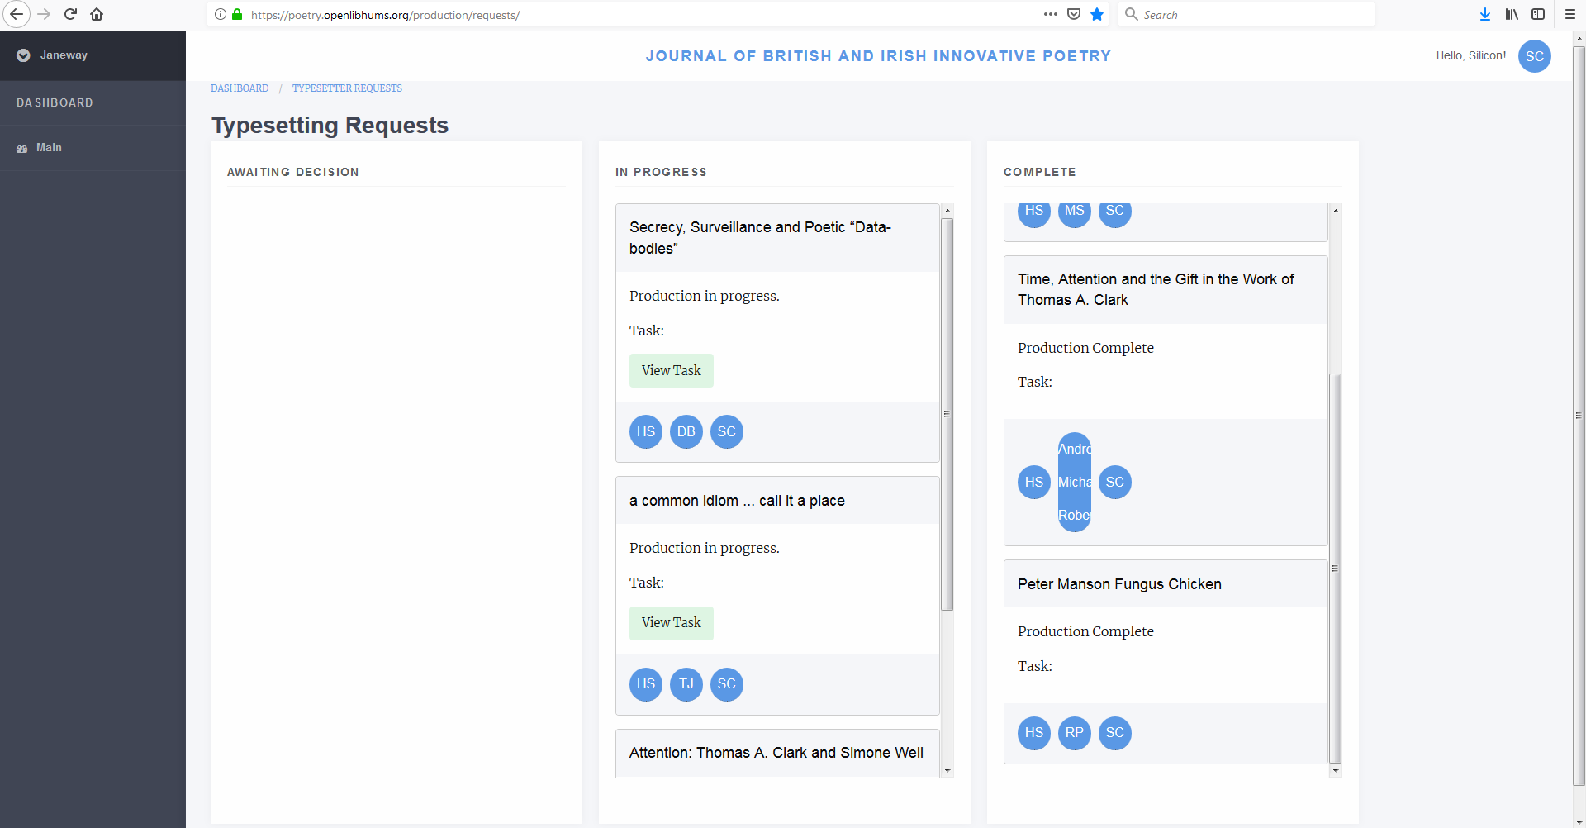Click the MS avatar in the Complete column

click(x=1074, y=212)
